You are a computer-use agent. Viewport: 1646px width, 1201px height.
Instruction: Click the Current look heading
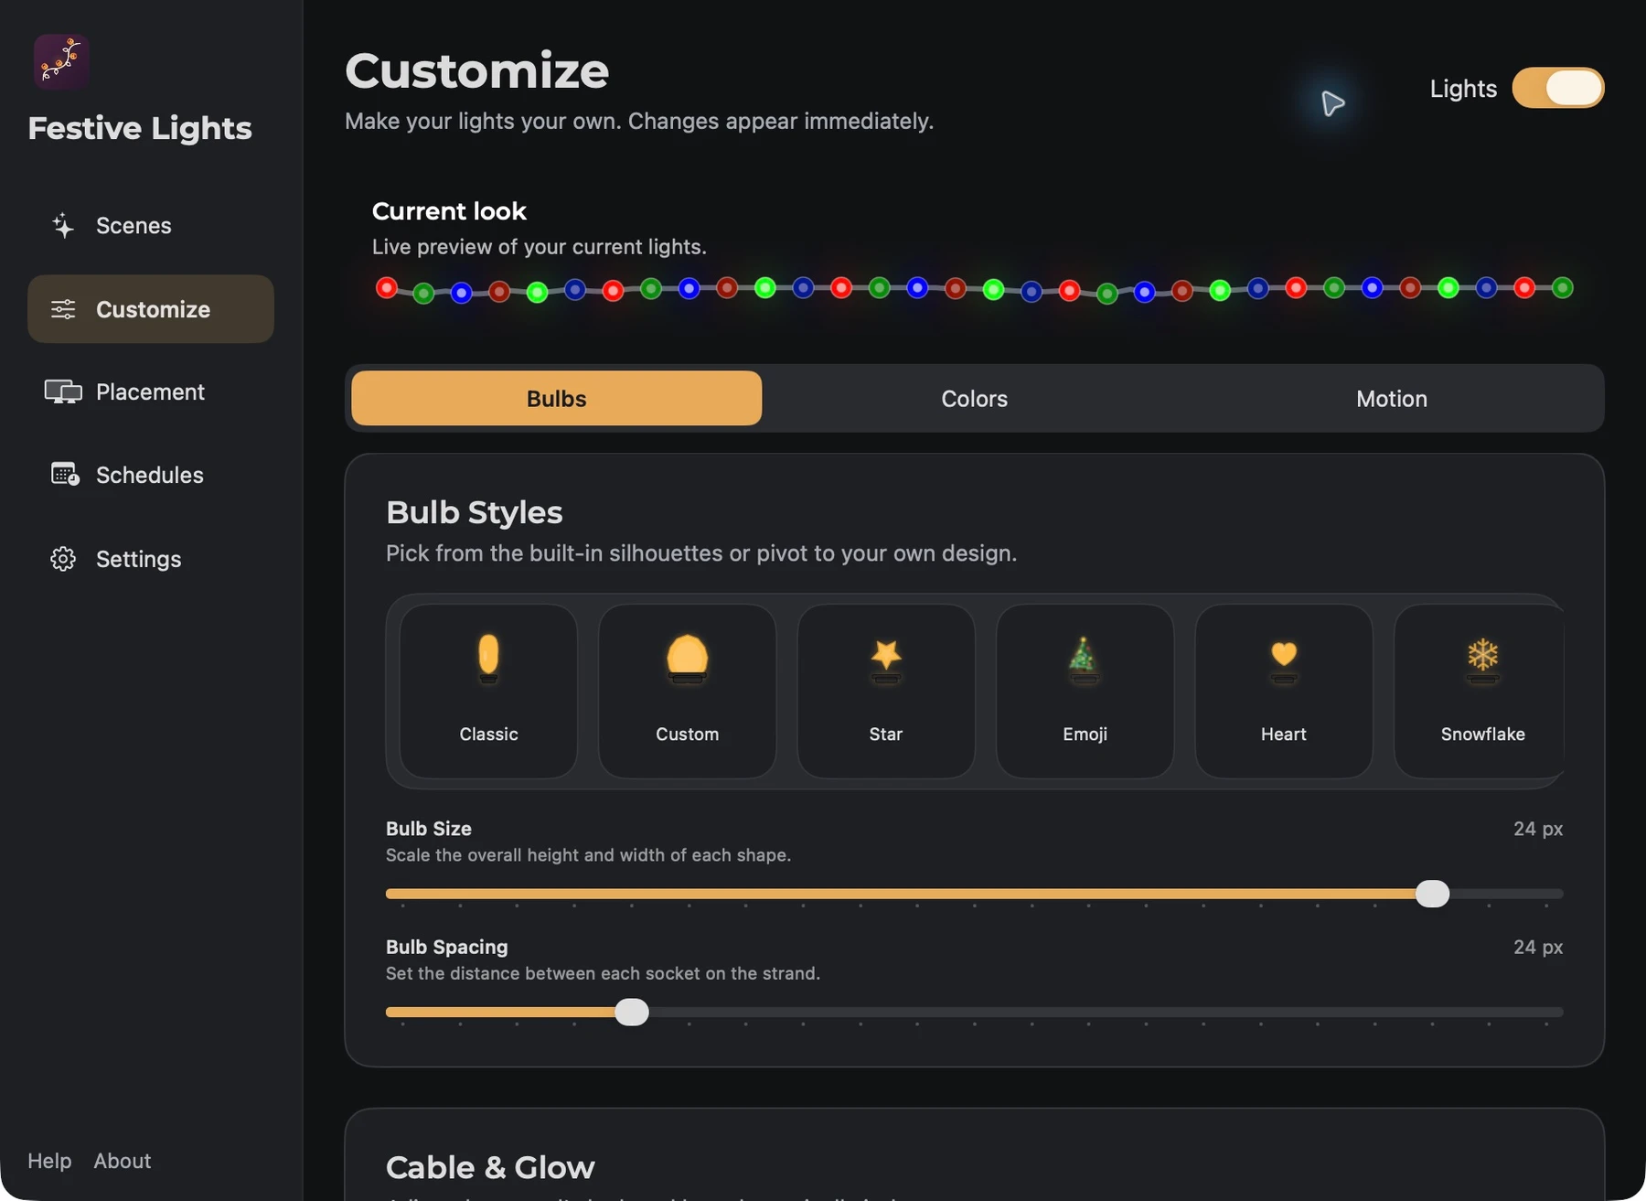[x=449, y=211]
